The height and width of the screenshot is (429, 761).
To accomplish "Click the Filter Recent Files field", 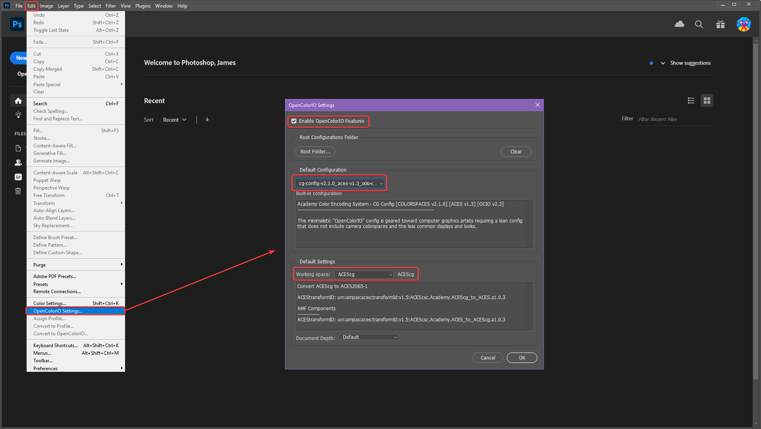I will pos(675,120).
